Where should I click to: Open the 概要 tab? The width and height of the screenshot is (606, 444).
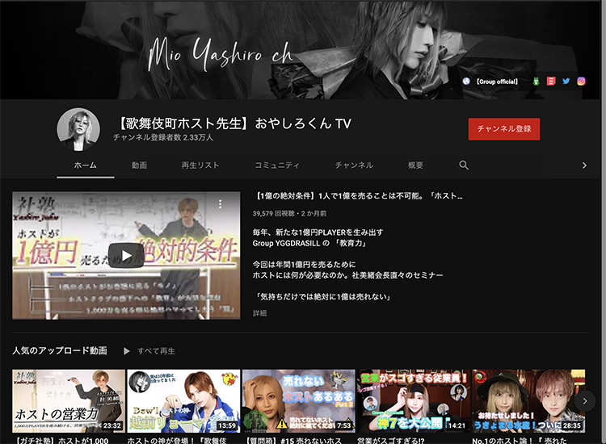point(415,165)
